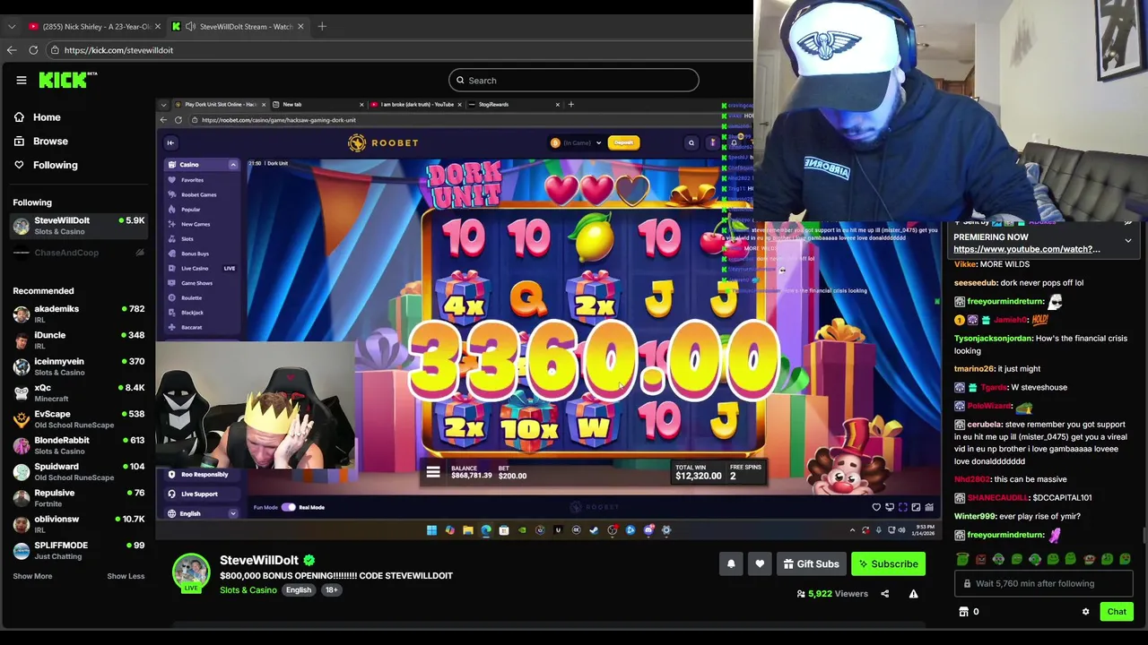Focus the Kick search box
1148x645 pixels.
coord(574,81)
